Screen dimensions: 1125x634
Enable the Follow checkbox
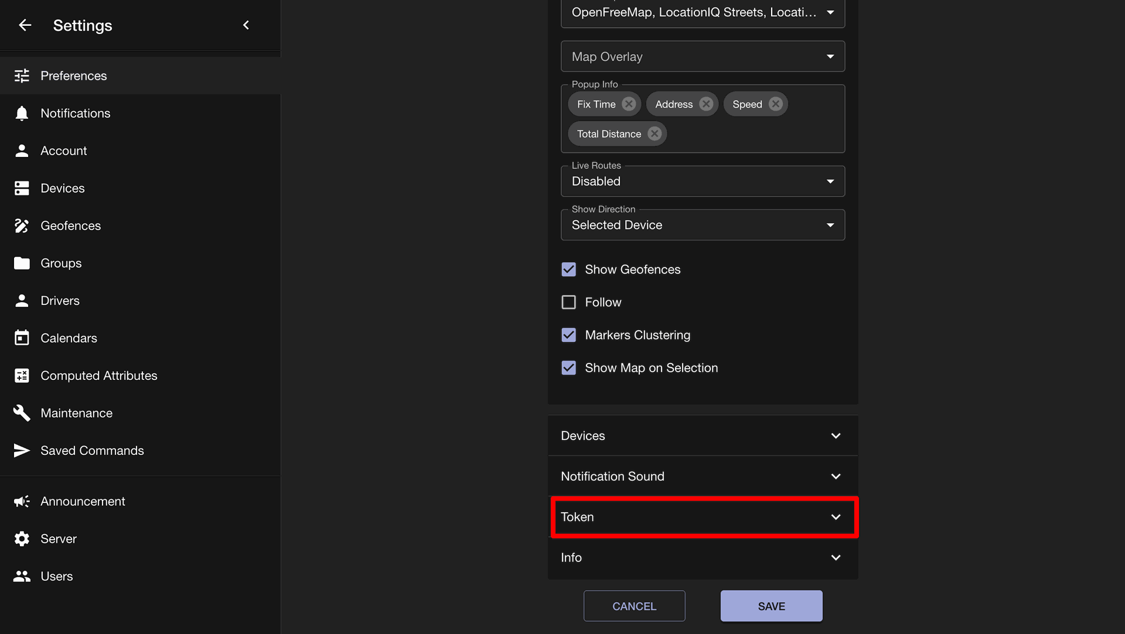[x=568, y=302]
